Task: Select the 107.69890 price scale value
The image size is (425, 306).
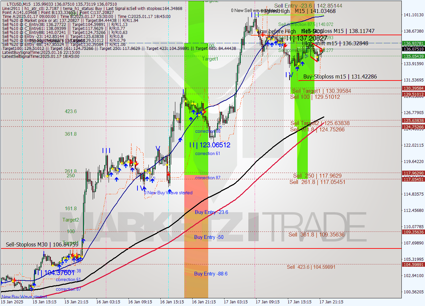Action: pyautogui.click(x=413, y=243)
